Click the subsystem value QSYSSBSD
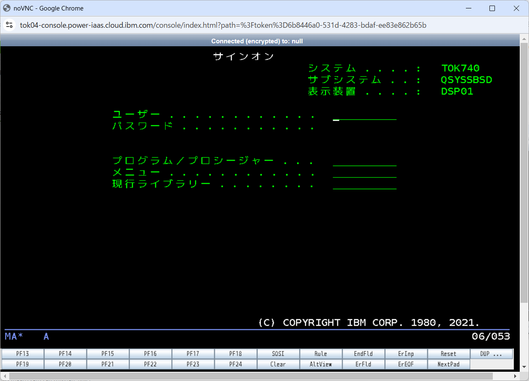 pyautogui.click(x=467, y=80)
